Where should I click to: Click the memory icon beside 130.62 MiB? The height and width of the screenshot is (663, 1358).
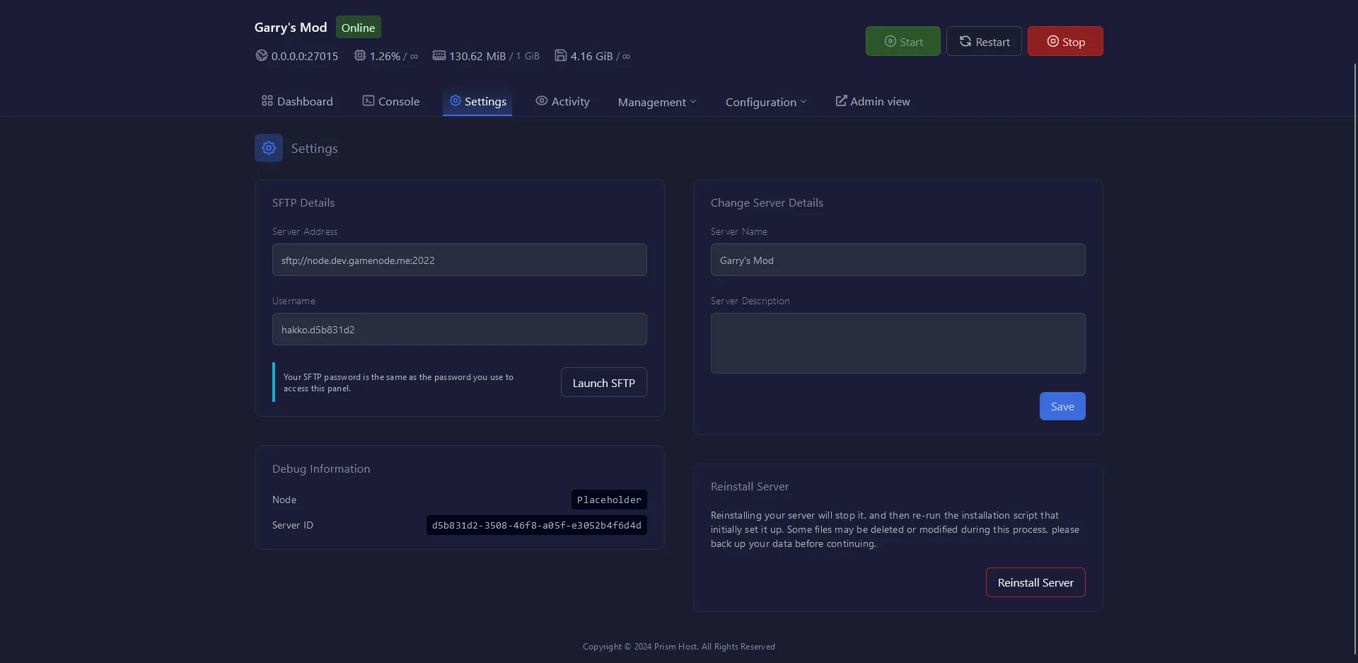tap(439, 55)
